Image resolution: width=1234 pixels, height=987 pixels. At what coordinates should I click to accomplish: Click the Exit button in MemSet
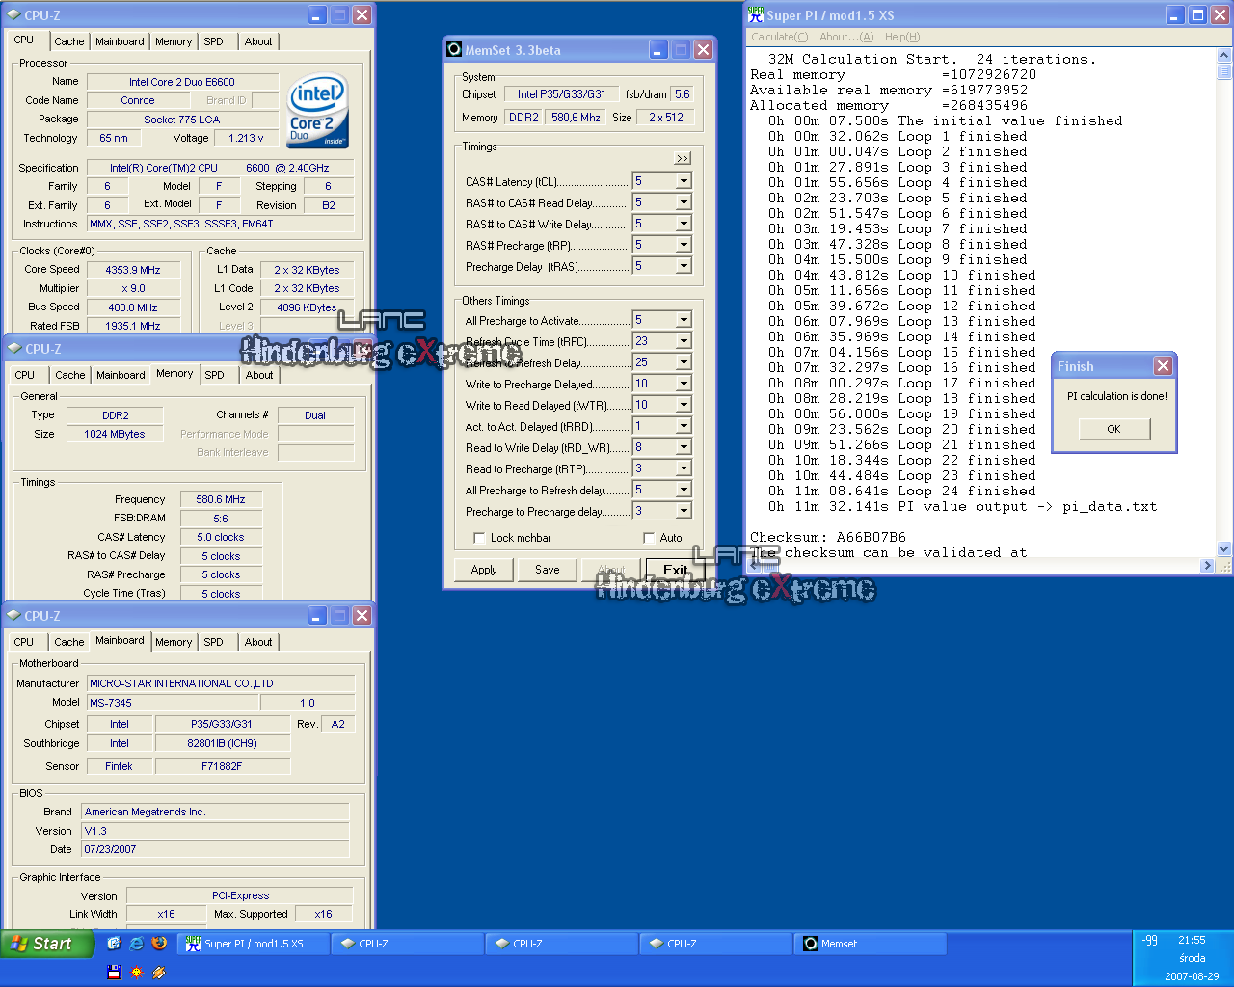676,570
